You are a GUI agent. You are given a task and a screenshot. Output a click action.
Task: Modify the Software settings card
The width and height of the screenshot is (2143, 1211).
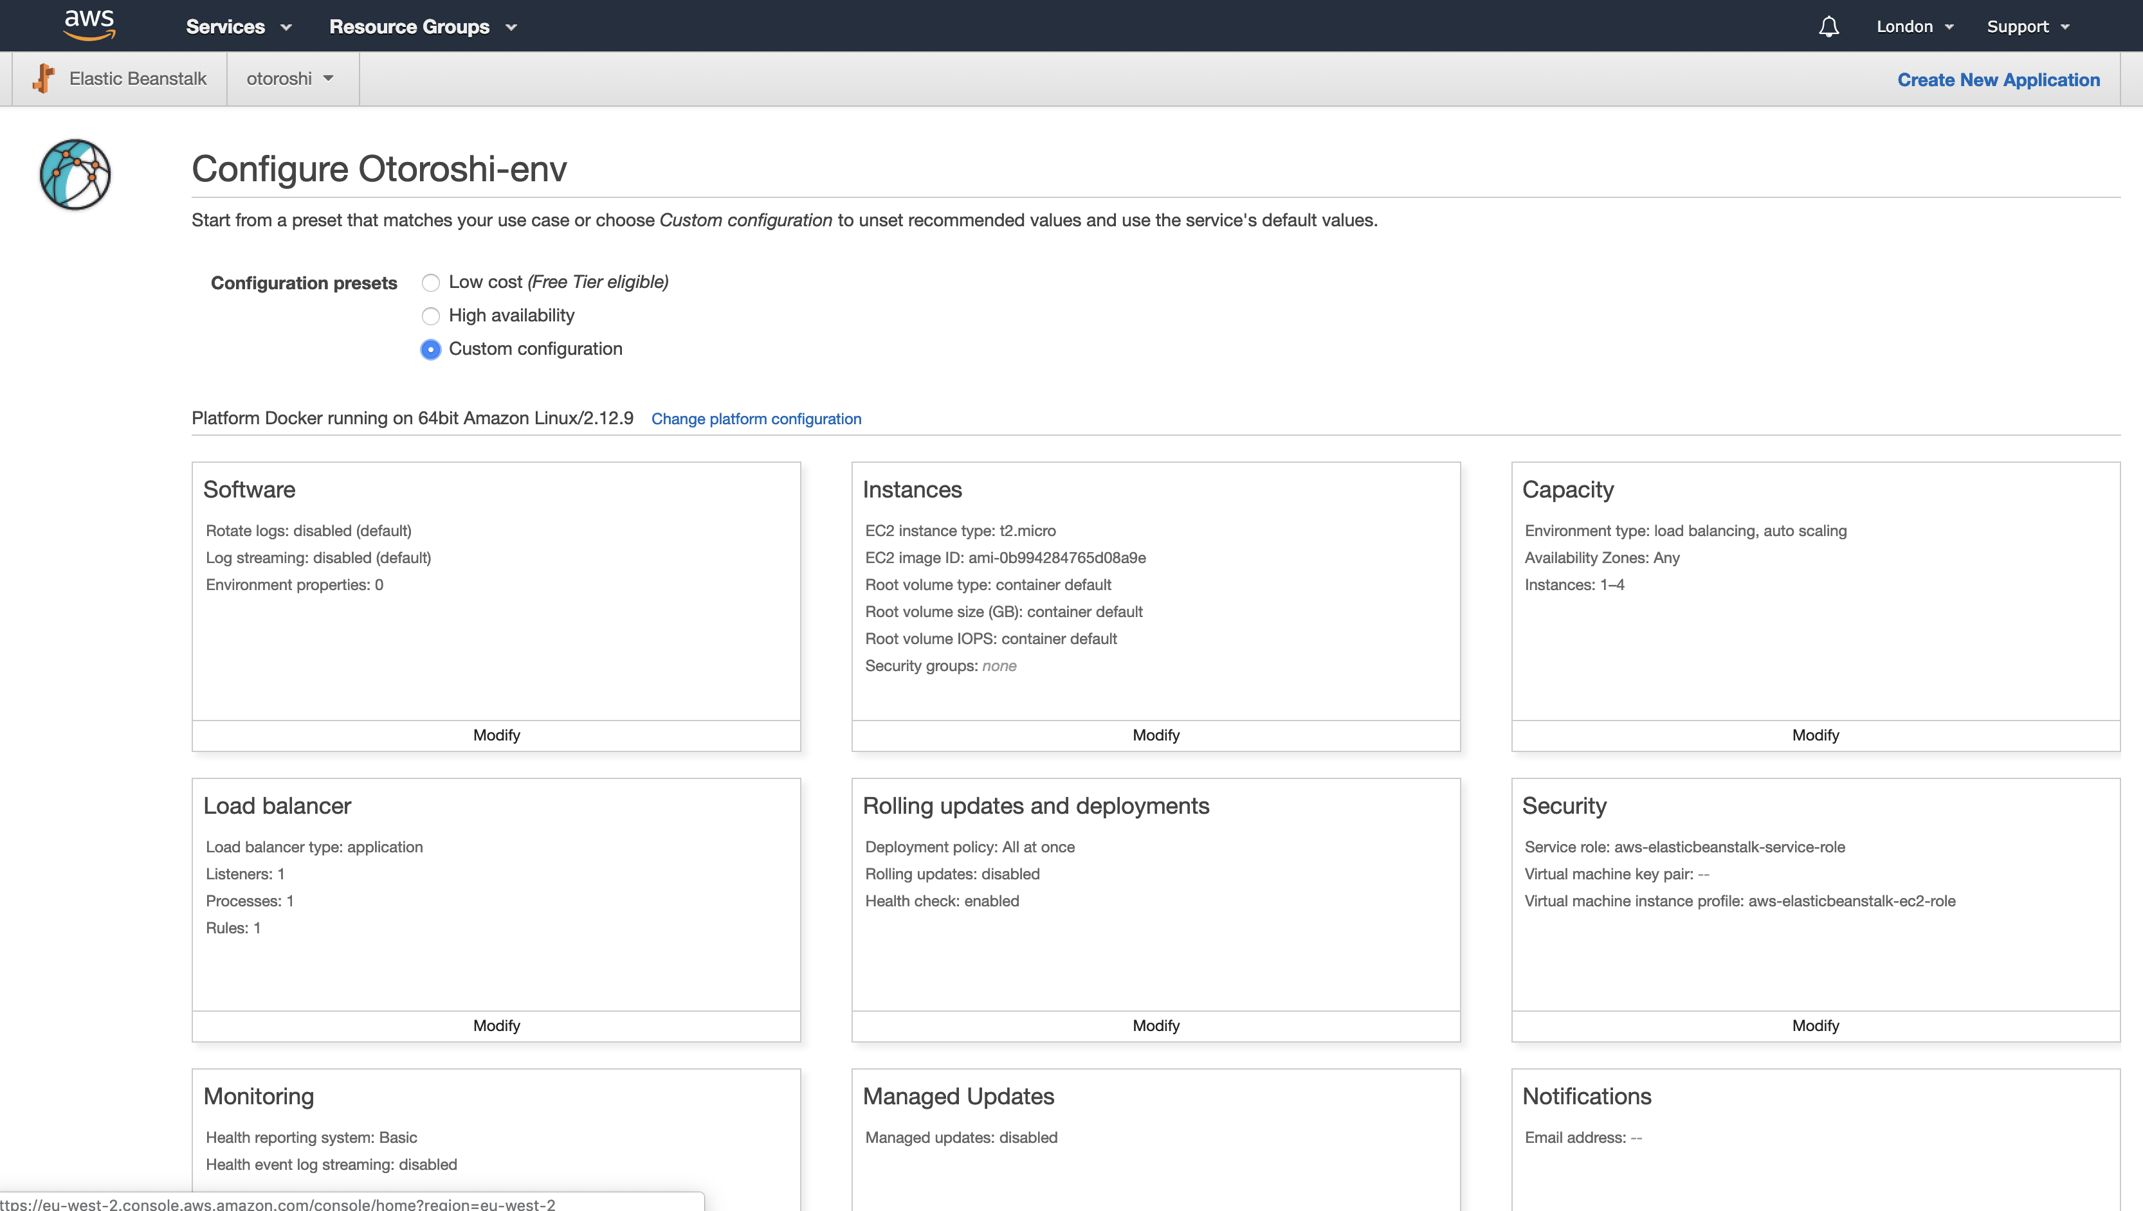pos(496,735)
